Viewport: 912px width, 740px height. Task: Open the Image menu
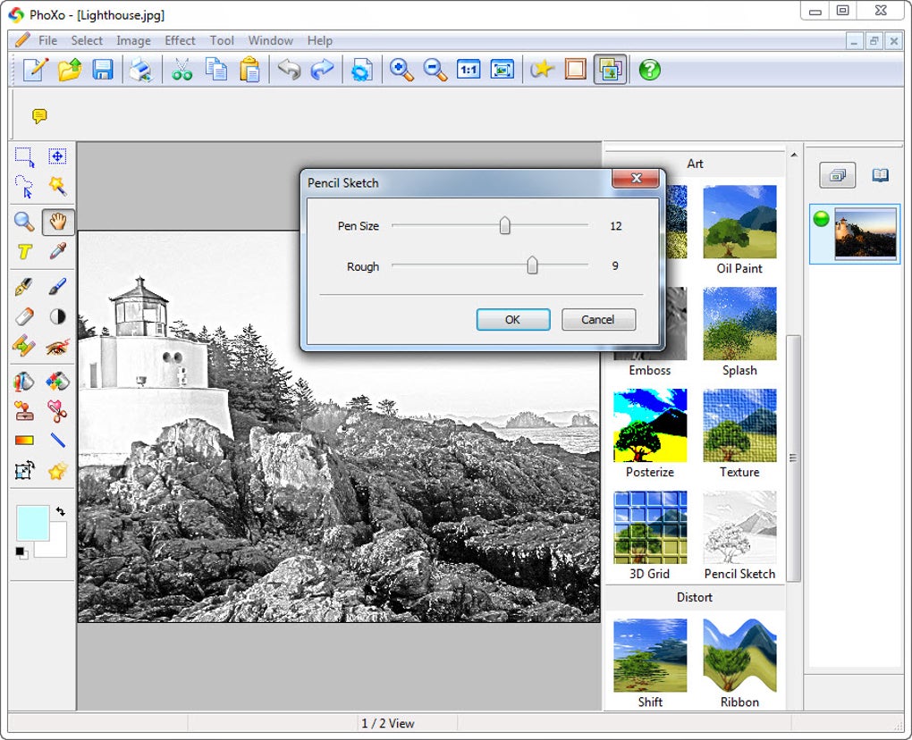point(133,40)
